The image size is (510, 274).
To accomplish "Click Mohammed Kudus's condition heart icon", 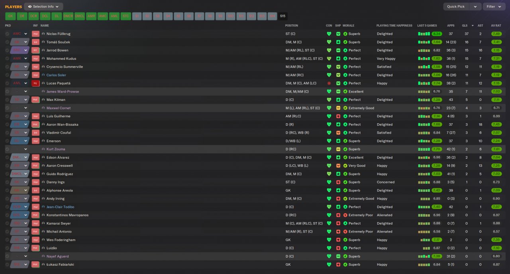I will pos(329,59).
